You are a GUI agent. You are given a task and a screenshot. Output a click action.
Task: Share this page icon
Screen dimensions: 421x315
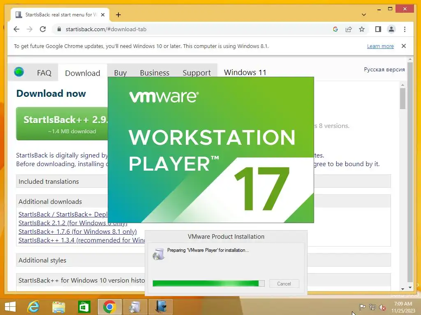(349, 29)
